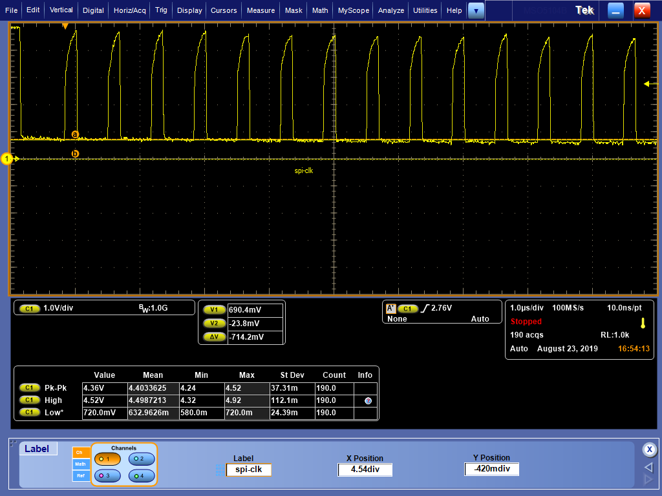Expand the left-pointing triangle on control panel
The height and width of the screenshot is (496, 662).
click(648, 467)
